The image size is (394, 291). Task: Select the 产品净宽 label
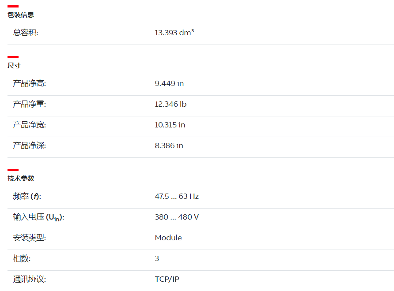click(30, 125)
